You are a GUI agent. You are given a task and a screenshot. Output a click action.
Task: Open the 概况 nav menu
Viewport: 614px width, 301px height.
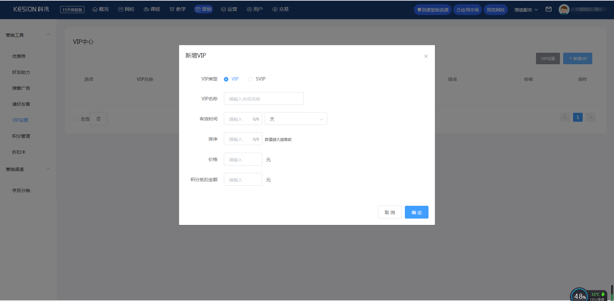100,9
